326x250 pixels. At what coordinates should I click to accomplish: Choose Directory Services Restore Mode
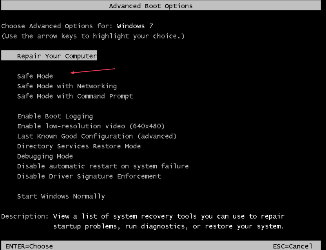[x=79, y=146]
